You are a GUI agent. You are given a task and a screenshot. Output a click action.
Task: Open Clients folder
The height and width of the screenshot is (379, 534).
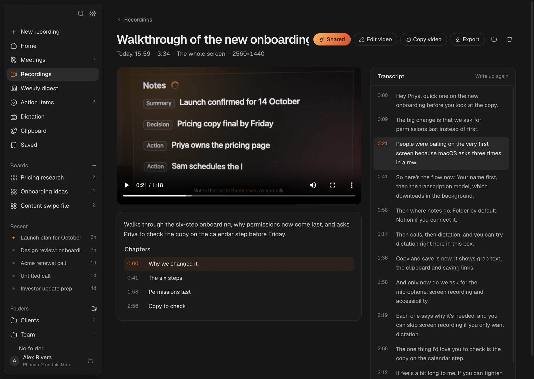[x=53, y=320]
